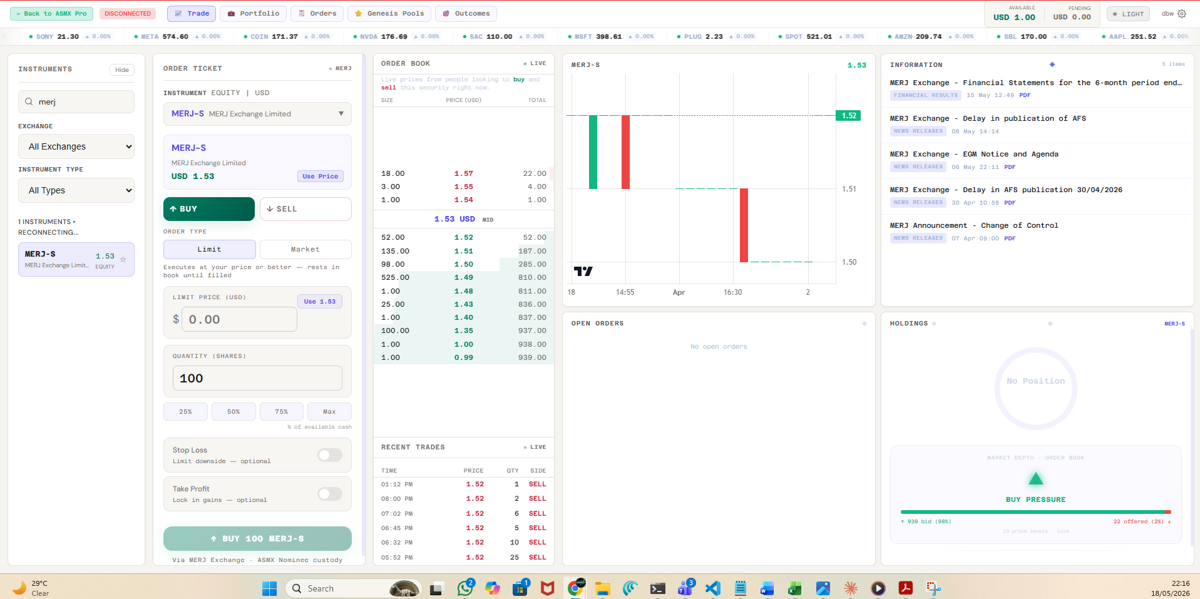
Task: Set quantity to 75% of cash
Action: 282,412
